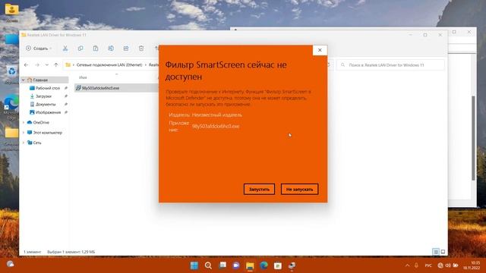Select Сеть in the navigation pane
Image resolution: width=486 pixels, height=273 pixels.
[37, 143]
